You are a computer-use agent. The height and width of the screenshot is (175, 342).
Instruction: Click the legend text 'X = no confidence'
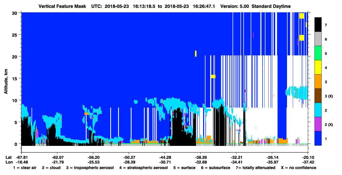coord(299,168)
